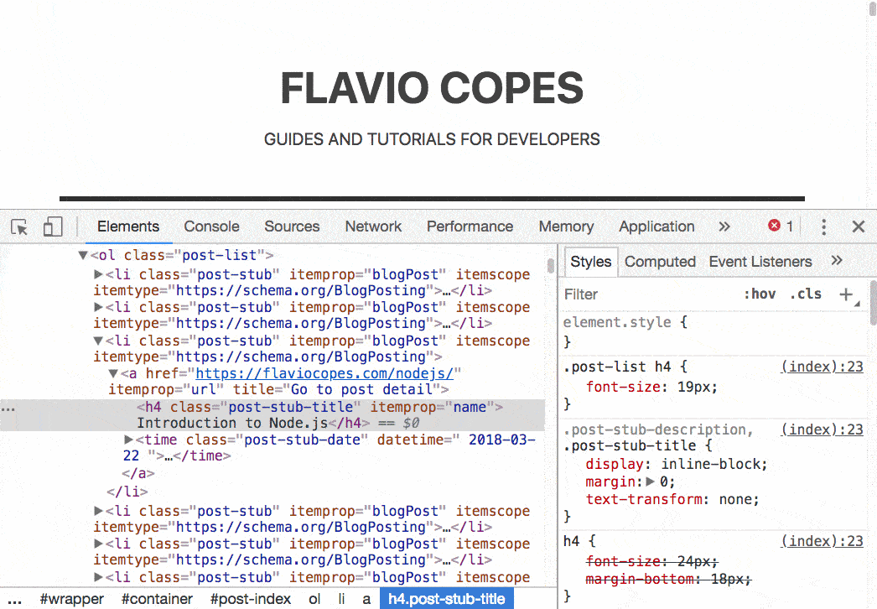Select h4.post-stub-title in the breadcrumb bar
Viewport: 877px width, 609px height.
coord(447,599)
